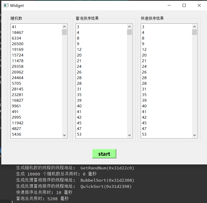Close the Widget window
This screenshot has height=203, width=207.
point(199,5)
